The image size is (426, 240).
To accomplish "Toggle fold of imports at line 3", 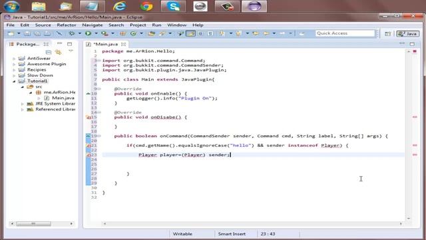I will point(99,61).
